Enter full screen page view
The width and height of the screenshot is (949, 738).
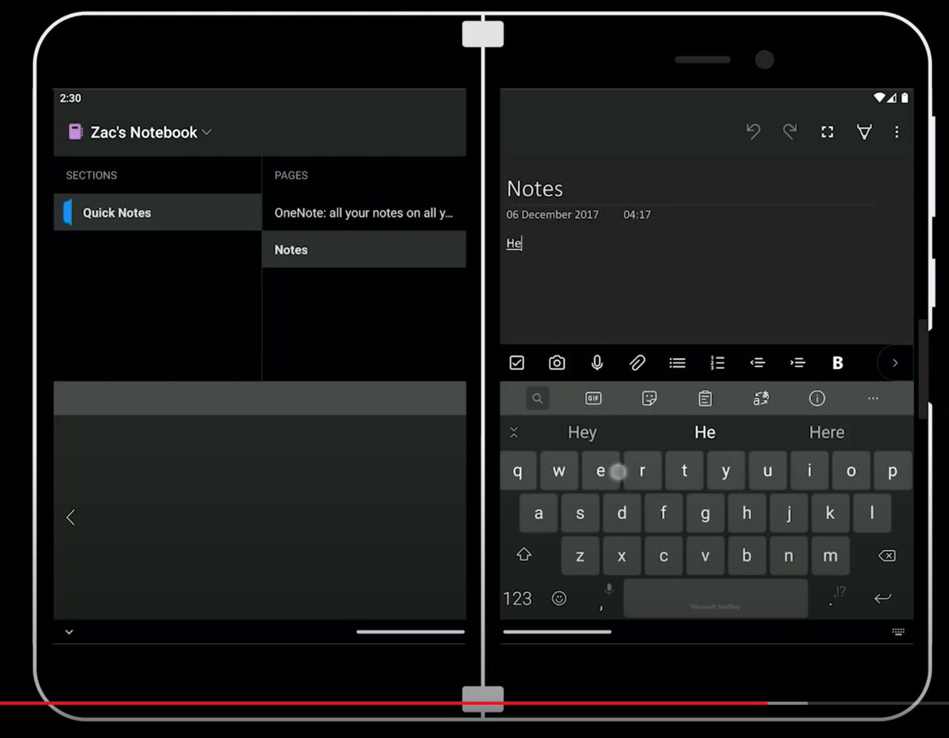(x=827, y=132)
